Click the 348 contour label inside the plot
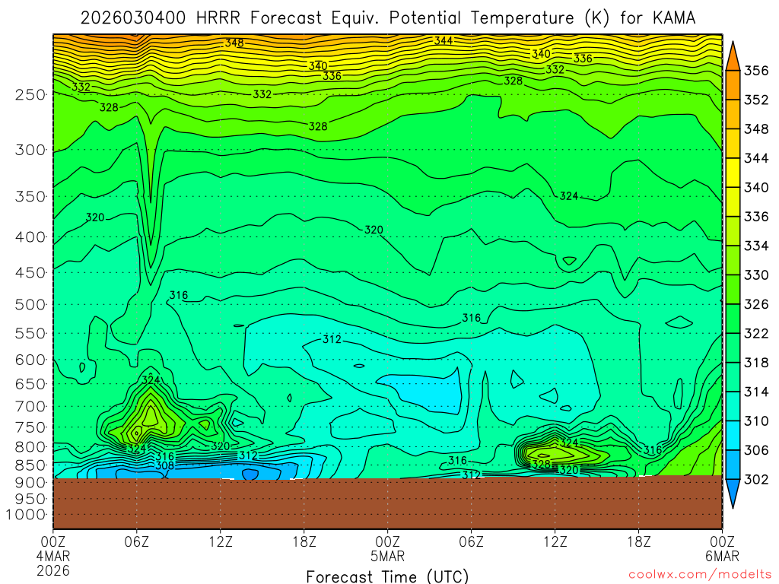Screen dimensions: 779x584 [x=234, y=43]
